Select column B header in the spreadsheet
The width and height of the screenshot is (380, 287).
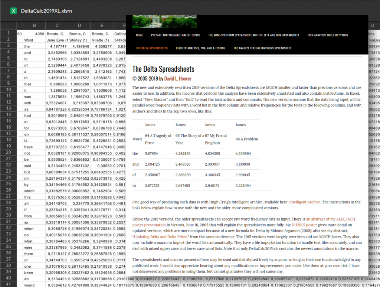coord(34,25)
